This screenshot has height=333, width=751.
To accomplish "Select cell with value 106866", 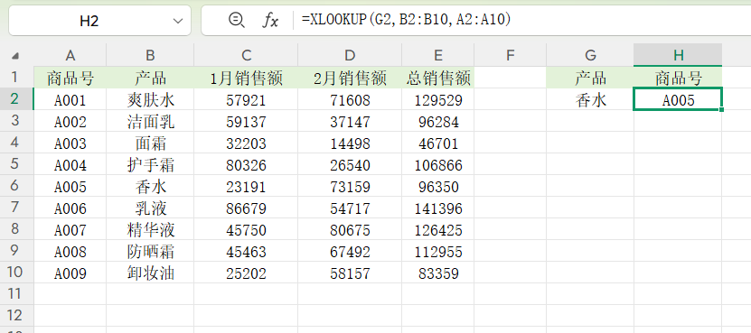I will coord(437,164).
